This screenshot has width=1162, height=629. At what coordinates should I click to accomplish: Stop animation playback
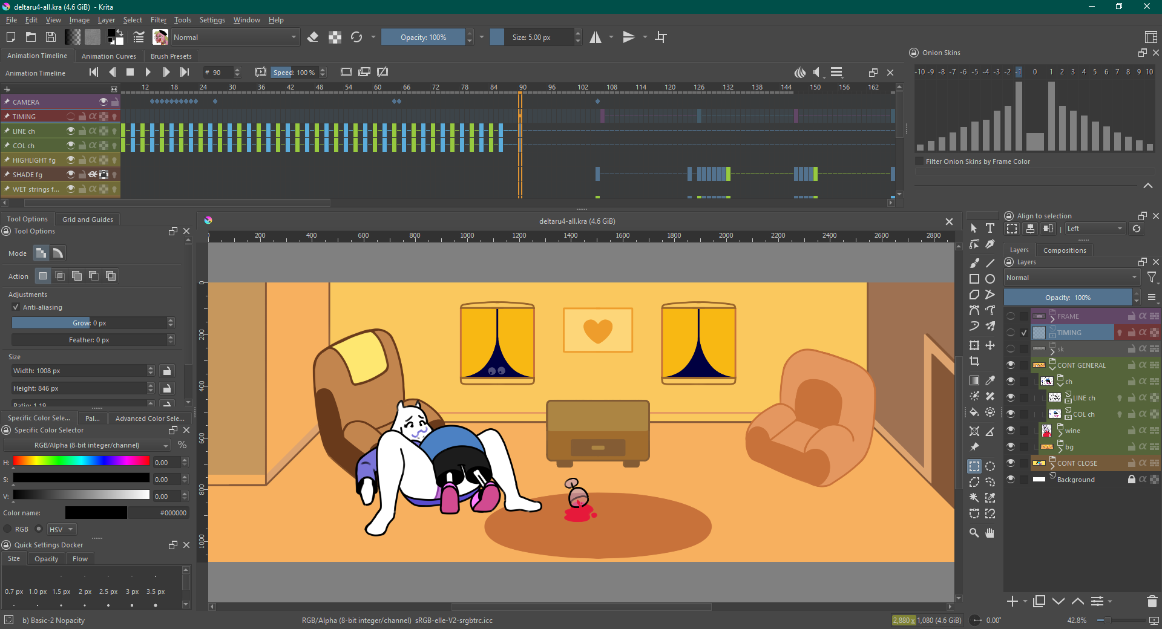[x=130, y=73]
